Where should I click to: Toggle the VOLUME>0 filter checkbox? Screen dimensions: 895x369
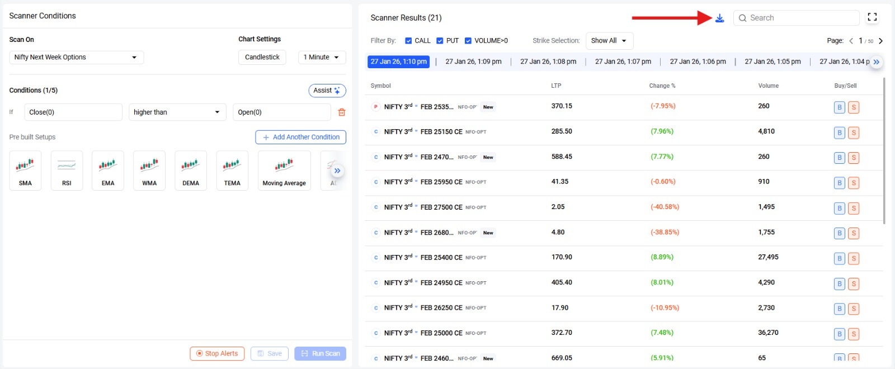[468, 41]
